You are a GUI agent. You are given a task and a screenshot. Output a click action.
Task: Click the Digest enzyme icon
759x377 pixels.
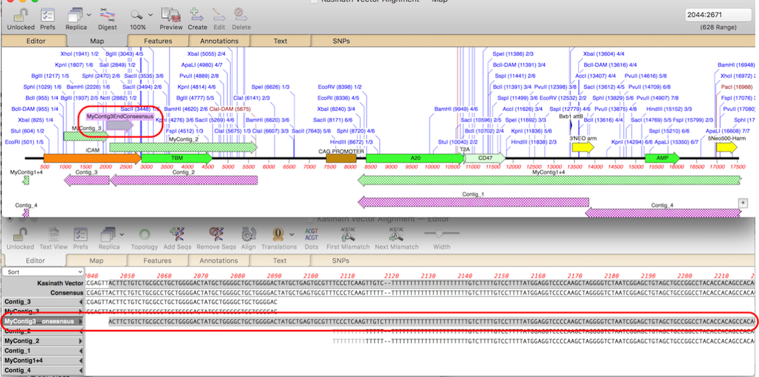[108, 15]
